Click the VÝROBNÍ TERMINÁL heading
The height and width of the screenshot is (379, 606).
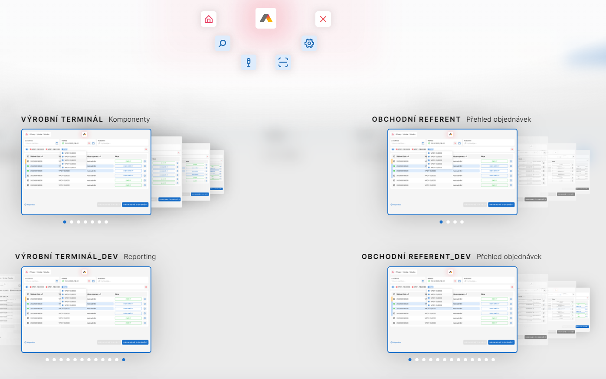tap(62, 120)
